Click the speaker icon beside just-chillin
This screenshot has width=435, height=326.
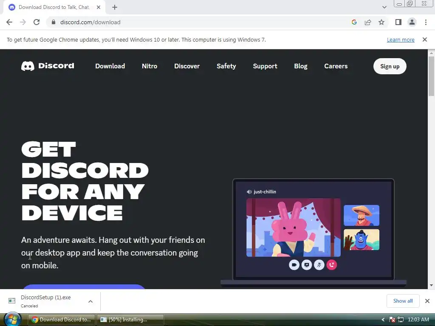point(249,192)
